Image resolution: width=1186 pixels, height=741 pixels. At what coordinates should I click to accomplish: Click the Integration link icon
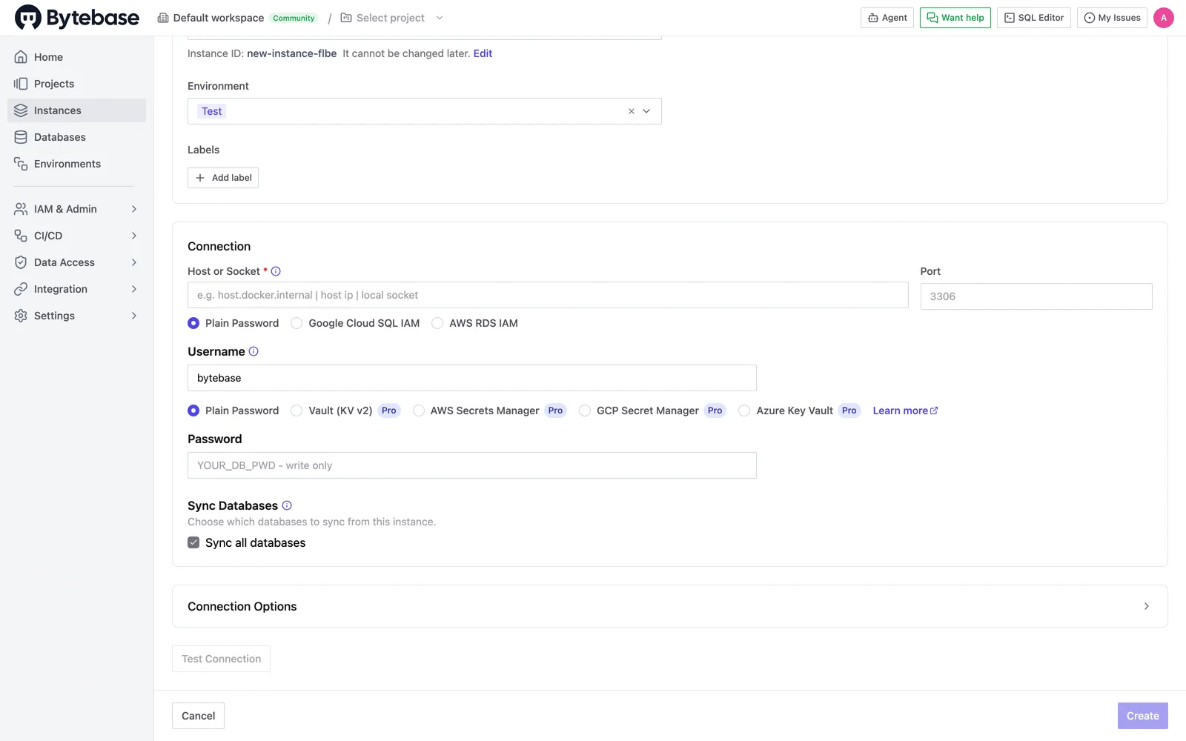[21, 289]
